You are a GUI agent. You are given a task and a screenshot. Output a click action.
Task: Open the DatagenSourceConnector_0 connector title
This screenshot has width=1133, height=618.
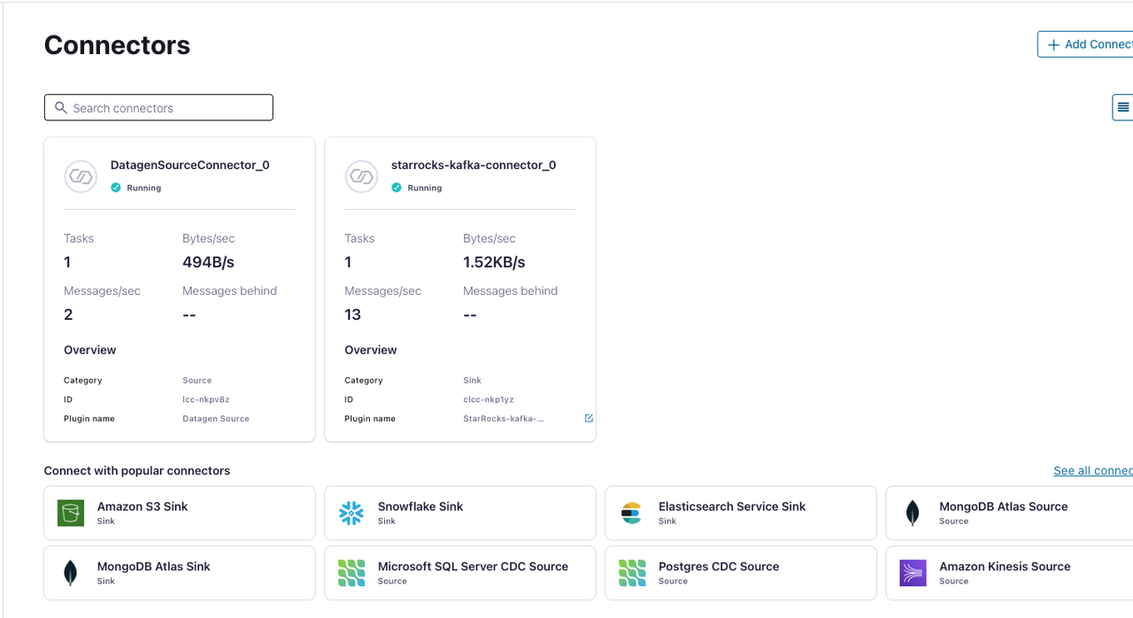point(189,165)
